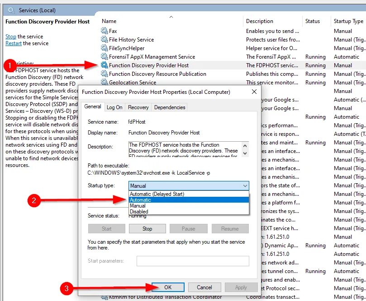Click the Geolocation Service gear icon
Image resolution: width=366 pixels, height=301 pixels.
104,82
